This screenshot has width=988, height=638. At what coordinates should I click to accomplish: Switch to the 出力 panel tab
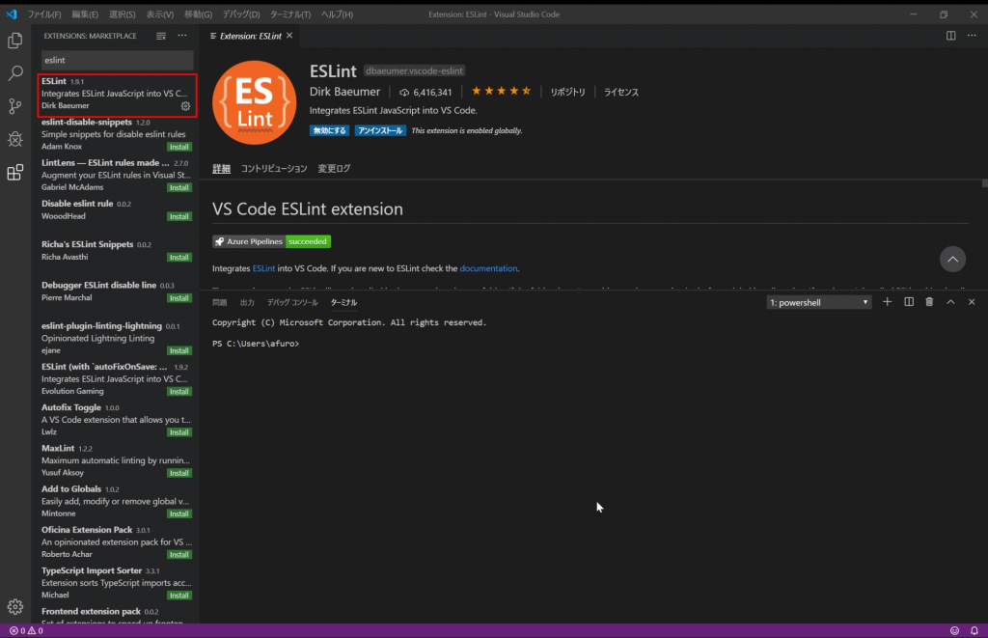tap(247, 303)
